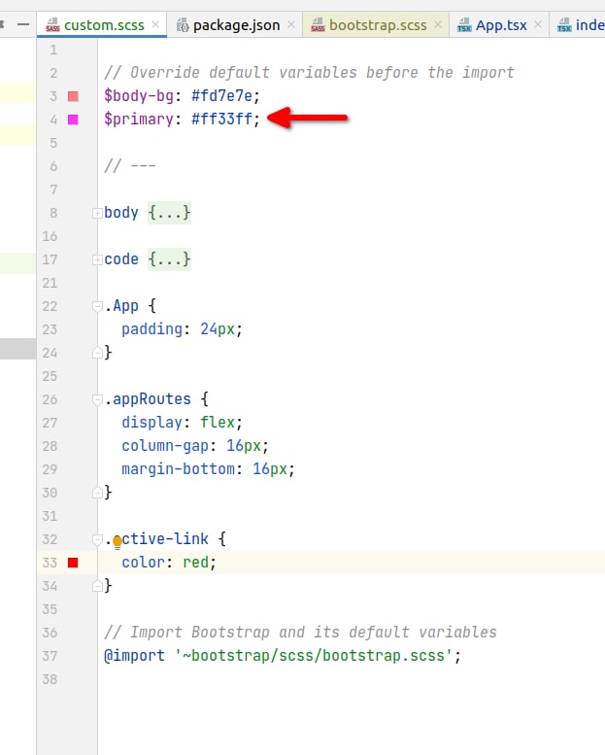Collapse the .App rule block
The image size is (605, 755).
(96, 306)
